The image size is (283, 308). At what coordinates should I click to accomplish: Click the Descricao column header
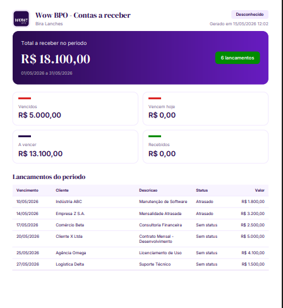(x=148, y=190)
